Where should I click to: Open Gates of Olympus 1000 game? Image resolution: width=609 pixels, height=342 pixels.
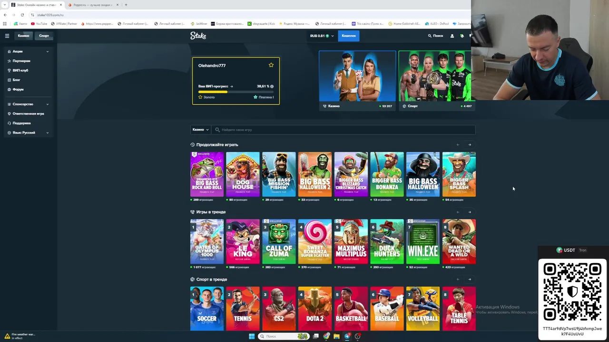point(207,242)
